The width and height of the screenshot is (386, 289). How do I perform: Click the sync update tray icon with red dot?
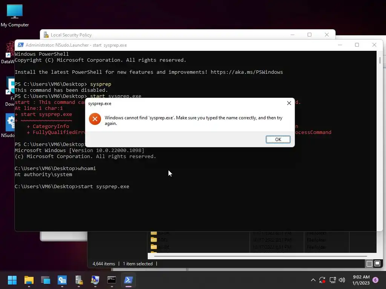322,280
